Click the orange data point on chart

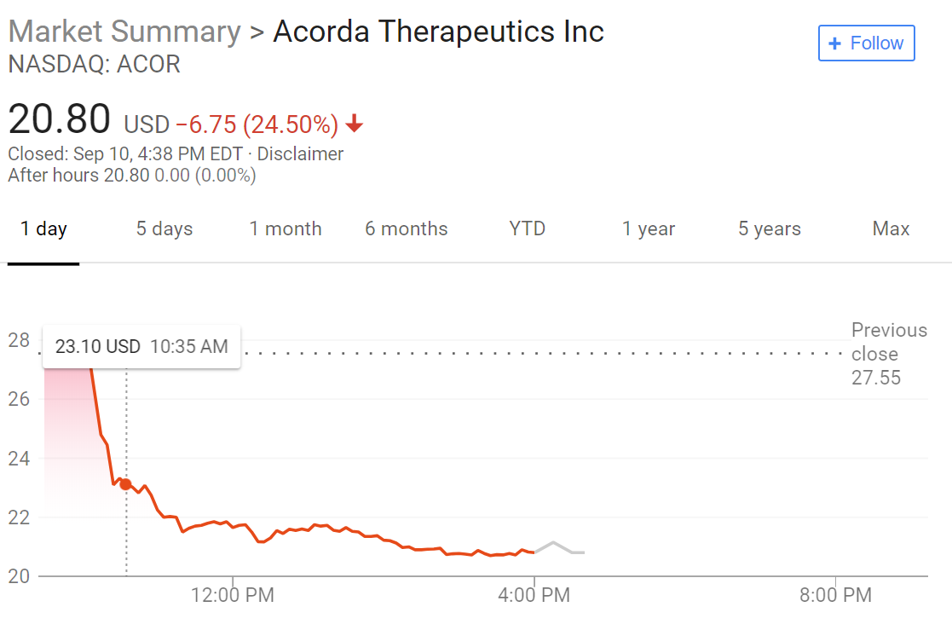125,484
